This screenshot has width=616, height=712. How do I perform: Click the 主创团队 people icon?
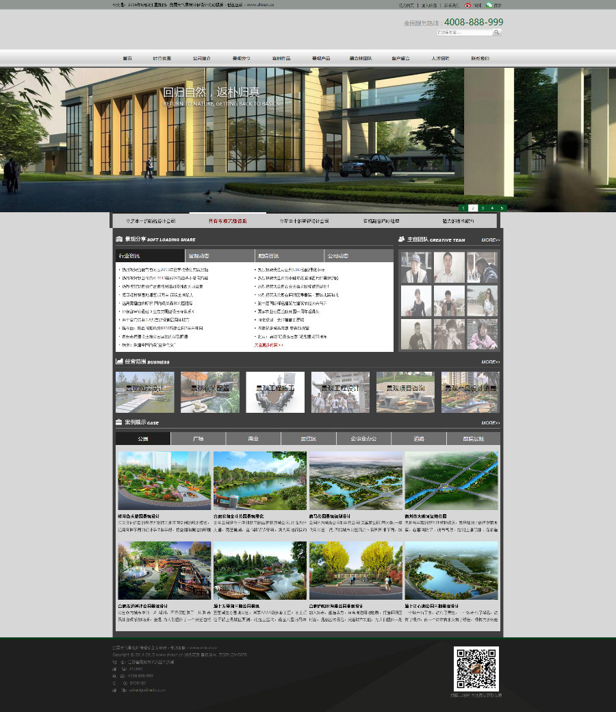pyautogui.click(x=401, y=239)
